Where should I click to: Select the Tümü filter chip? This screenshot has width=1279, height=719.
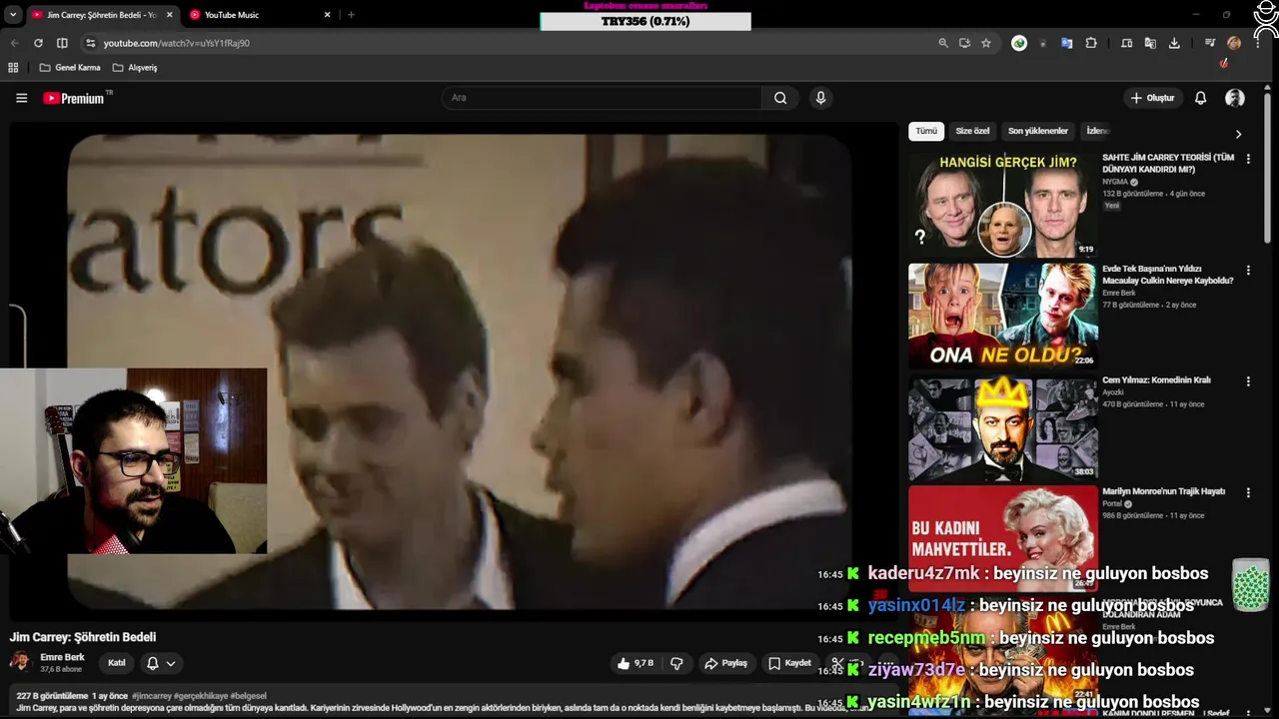[x=926, y=131]
